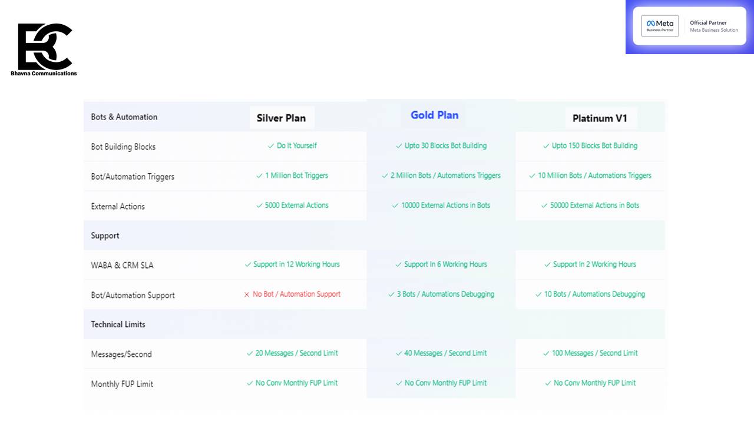Click the Bot Building Blocks row label

coord(123,147)
